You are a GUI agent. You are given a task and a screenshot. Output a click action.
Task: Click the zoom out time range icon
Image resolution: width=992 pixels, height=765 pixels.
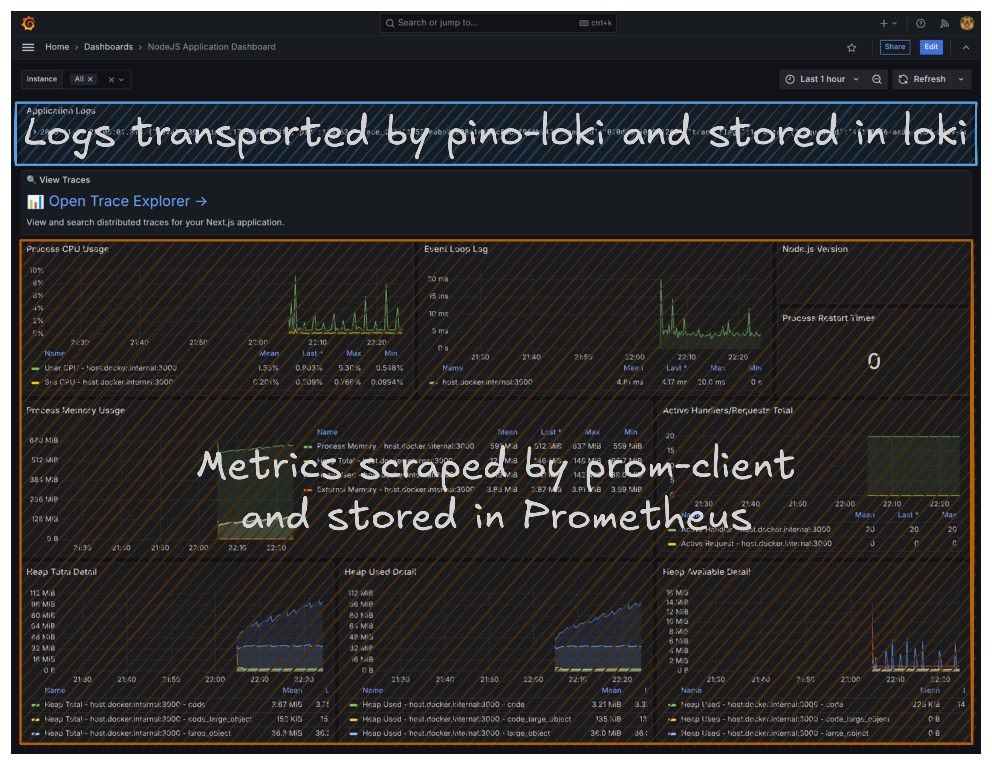(x=877, y=79)
